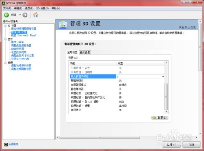
Task: Click the 取消 cancel button
Action: [191, 144]
